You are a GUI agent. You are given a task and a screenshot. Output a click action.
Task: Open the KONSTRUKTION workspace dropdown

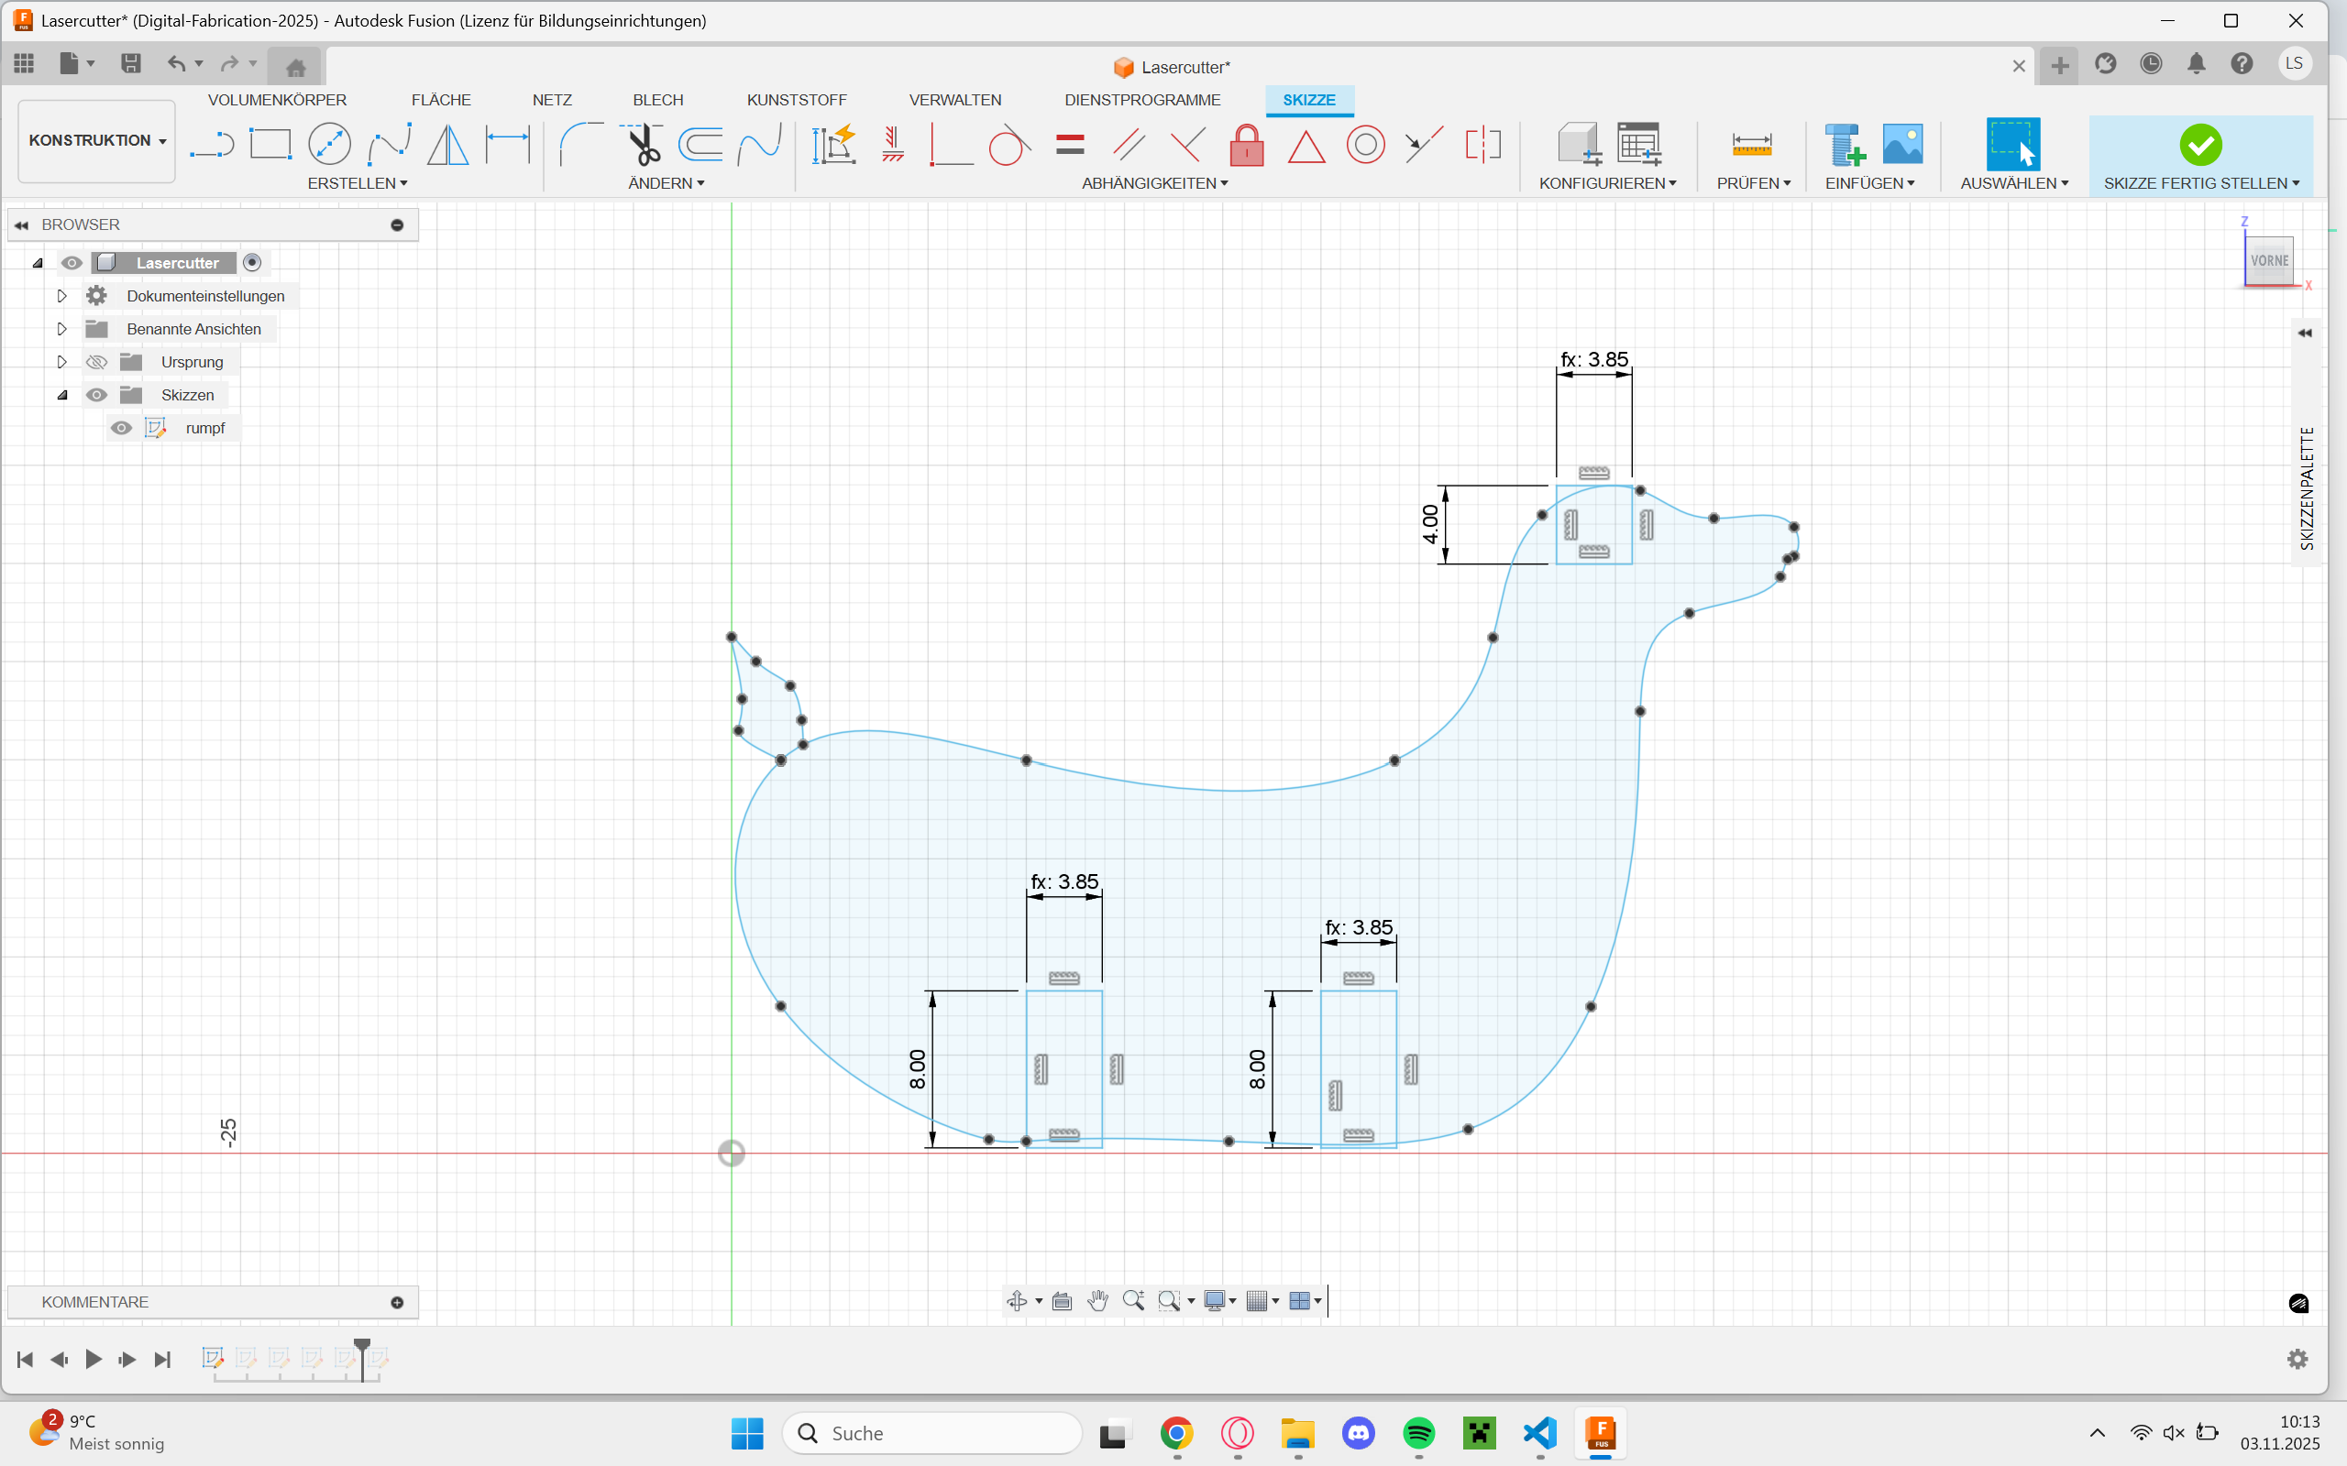[96, 140]
